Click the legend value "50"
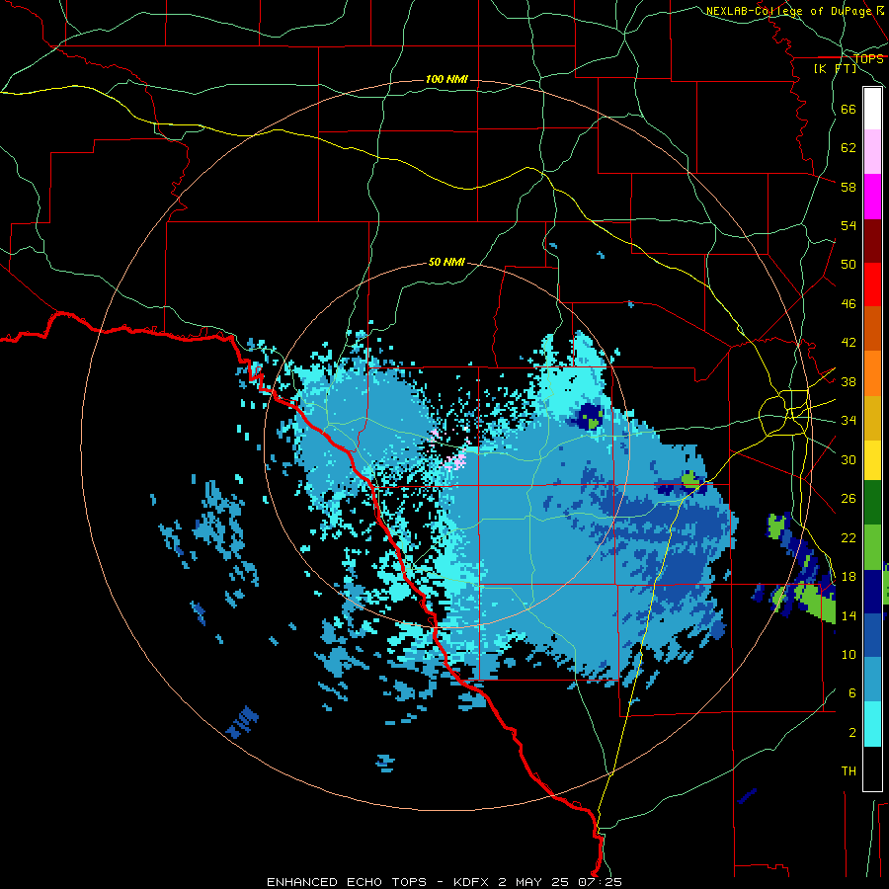This screenshot has height=889, width=889. [849, 265]
